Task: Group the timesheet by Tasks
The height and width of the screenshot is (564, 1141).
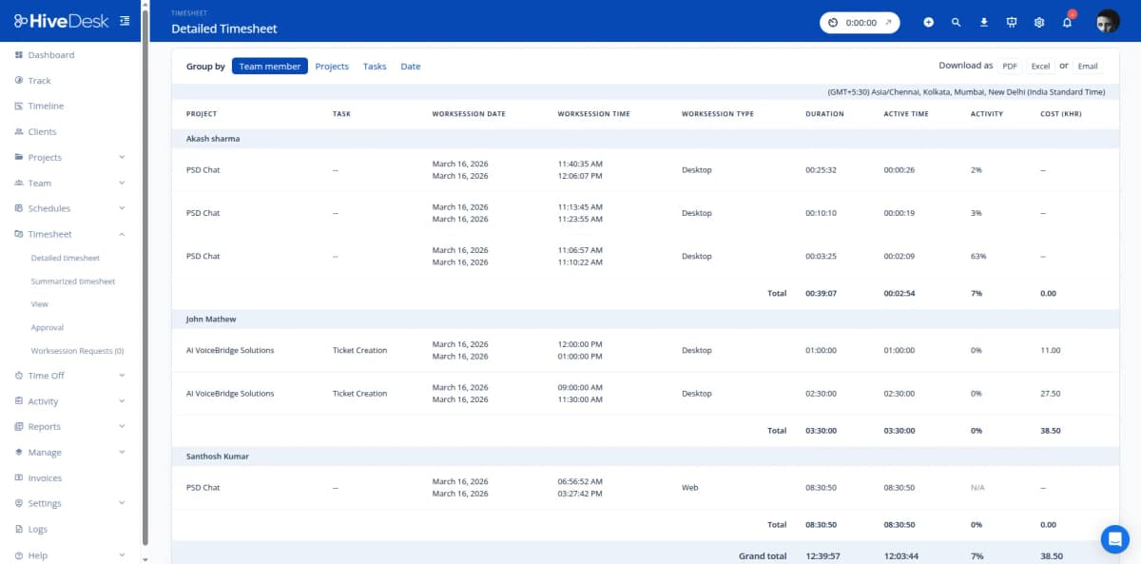Action: [x=374, y=66]
